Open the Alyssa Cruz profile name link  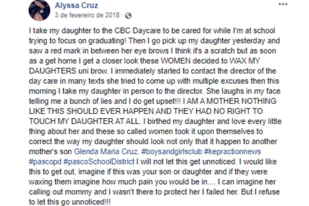[76, 5]
